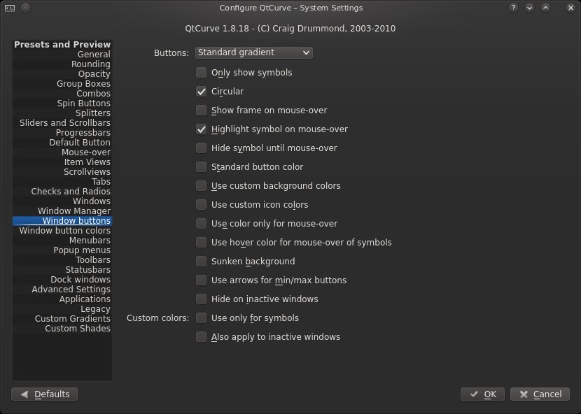Open Window Manager settings

[62, 211]
